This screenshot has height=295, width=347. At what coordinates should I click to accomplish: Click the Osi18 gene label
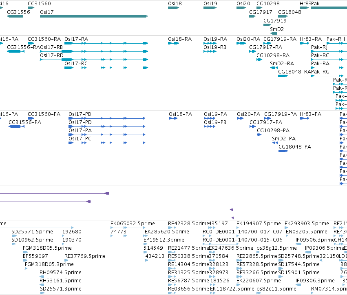[175, 4]
